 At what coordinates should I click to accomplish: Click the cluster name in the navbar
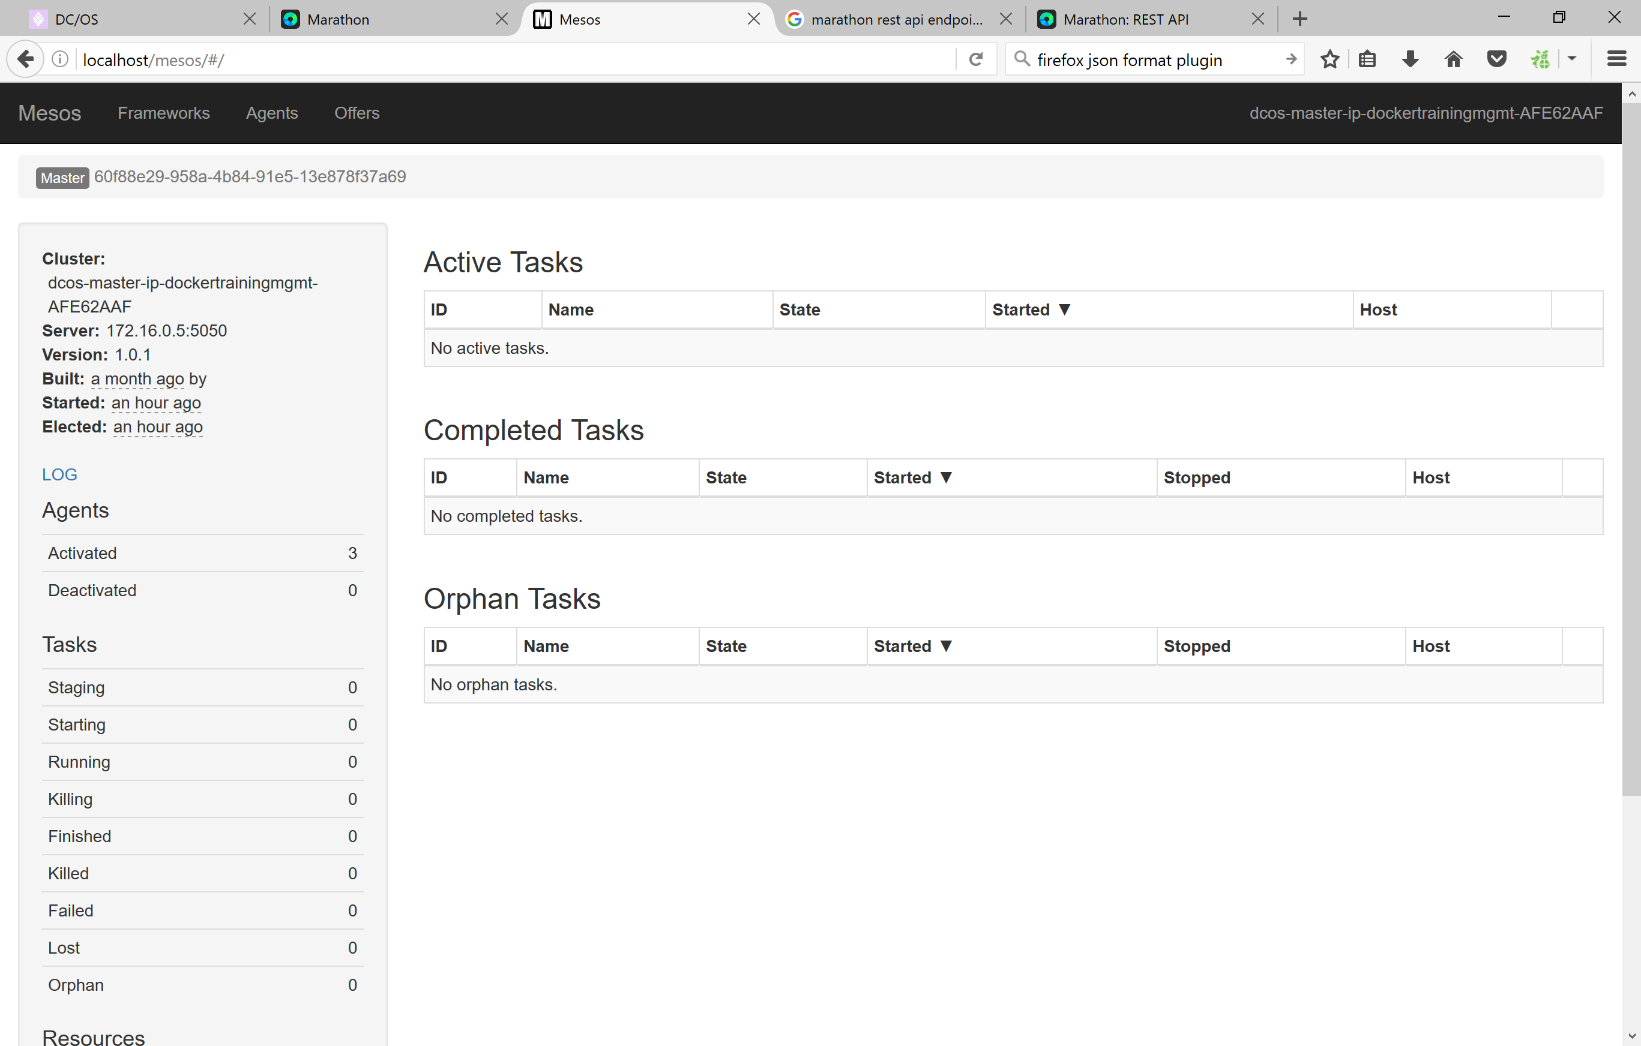pyautogui.click(x=1426, y=113)
